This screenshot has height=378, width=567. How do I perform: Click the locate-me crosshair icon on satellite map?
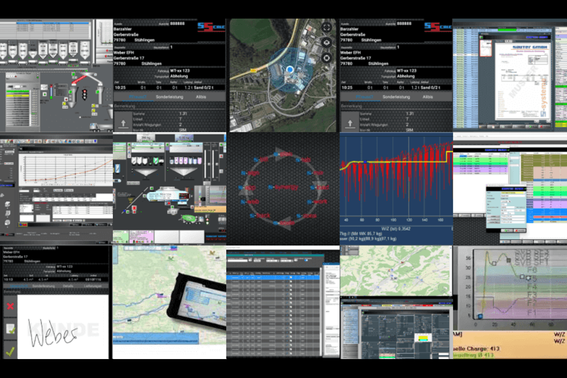(326, 58)
